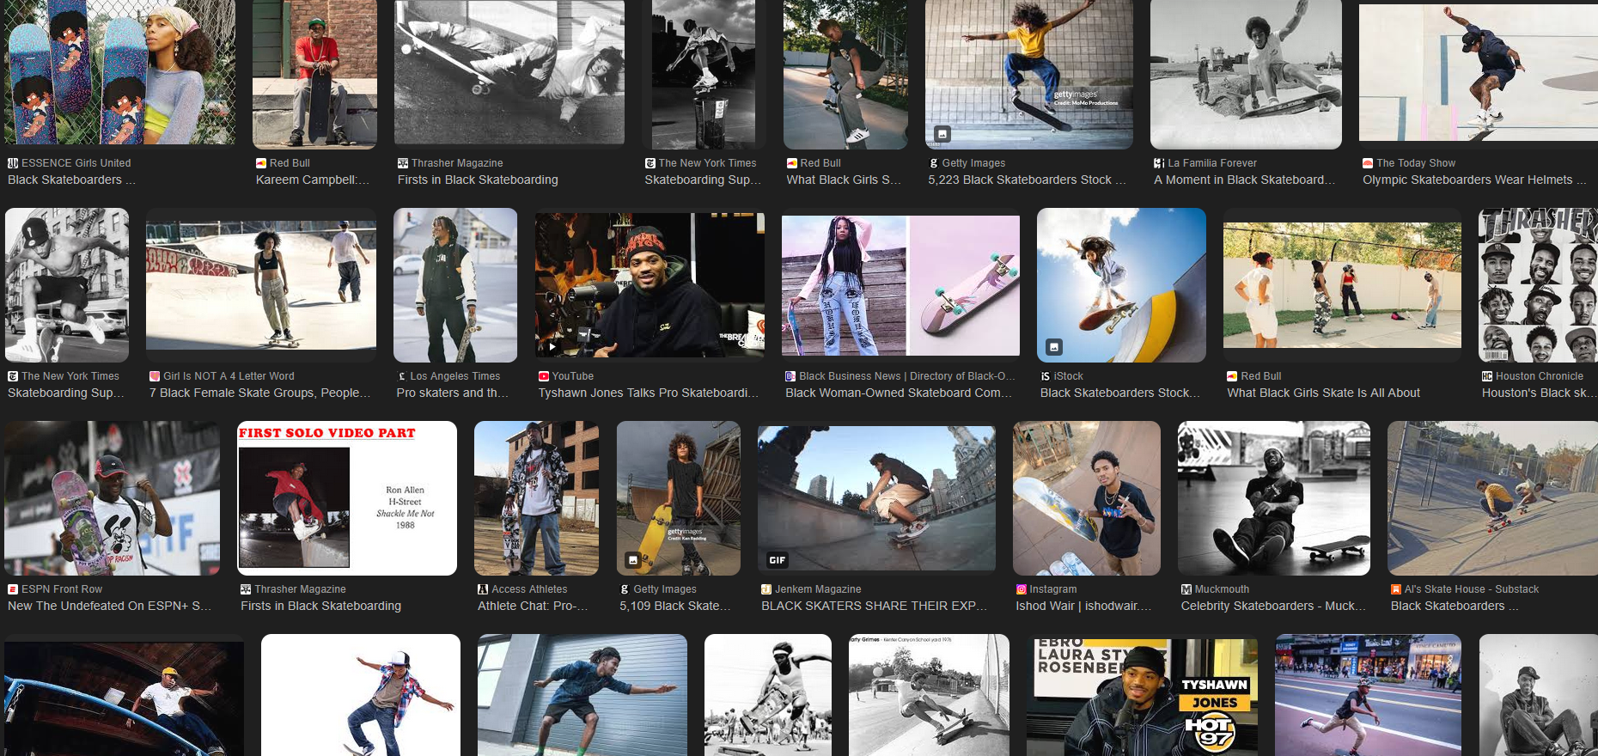Open the Muckmouth sitting skater thumbnail
The width and height of the screenshot is (1598, 756).
coord(1274,498)
